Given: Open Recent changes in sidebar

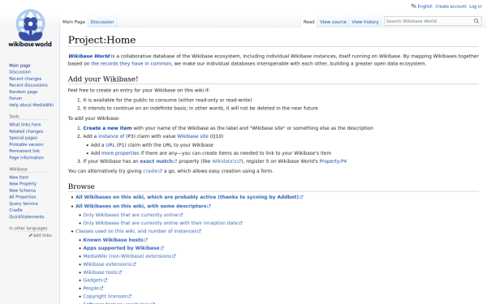Looking at the screenshot, I should click(x=25, y=79).
